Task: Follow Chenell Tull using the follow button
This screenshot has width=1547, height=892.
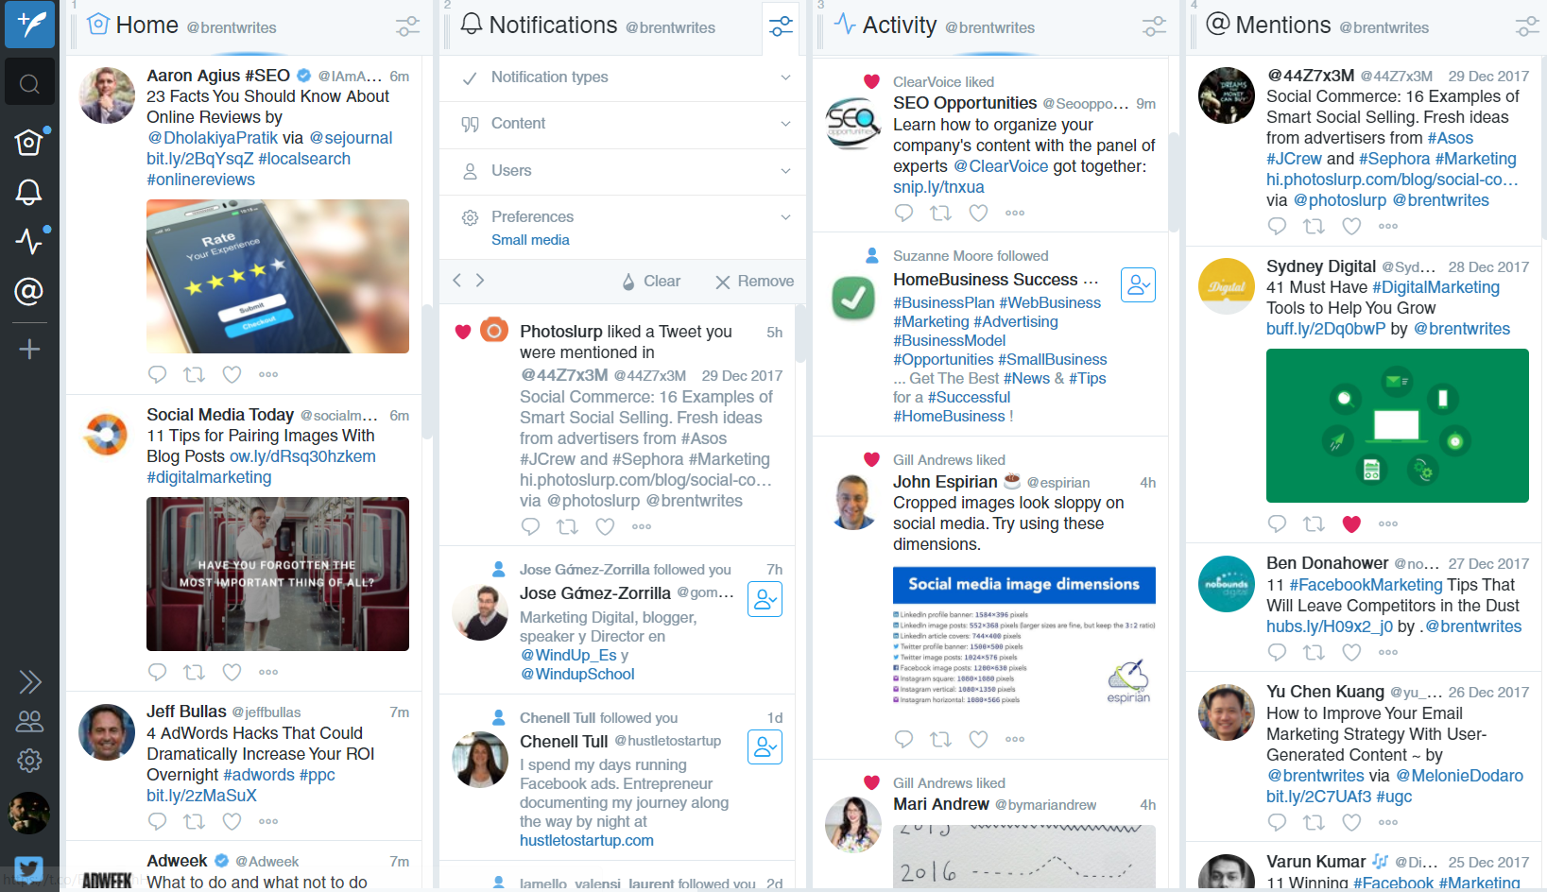Action: [765, 746]
